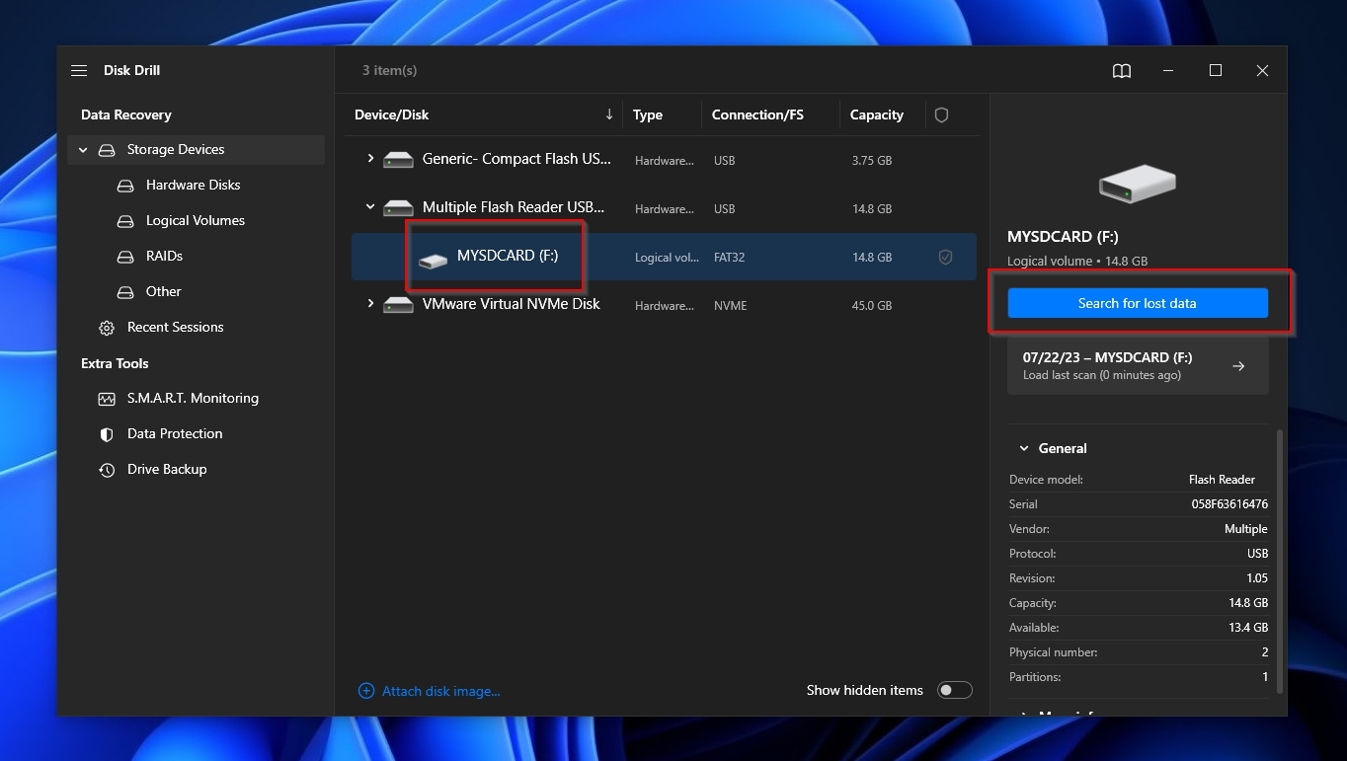Select the Generic- Compact Flash USB disk

pyautogui.click(x=664, y=159)
